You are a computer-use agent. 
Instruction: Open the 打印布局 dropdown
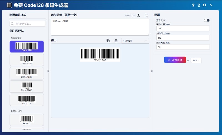pos(135,41)
